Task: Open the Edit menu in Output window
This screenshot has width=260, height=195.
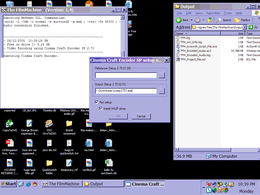Action: (189, 13)
